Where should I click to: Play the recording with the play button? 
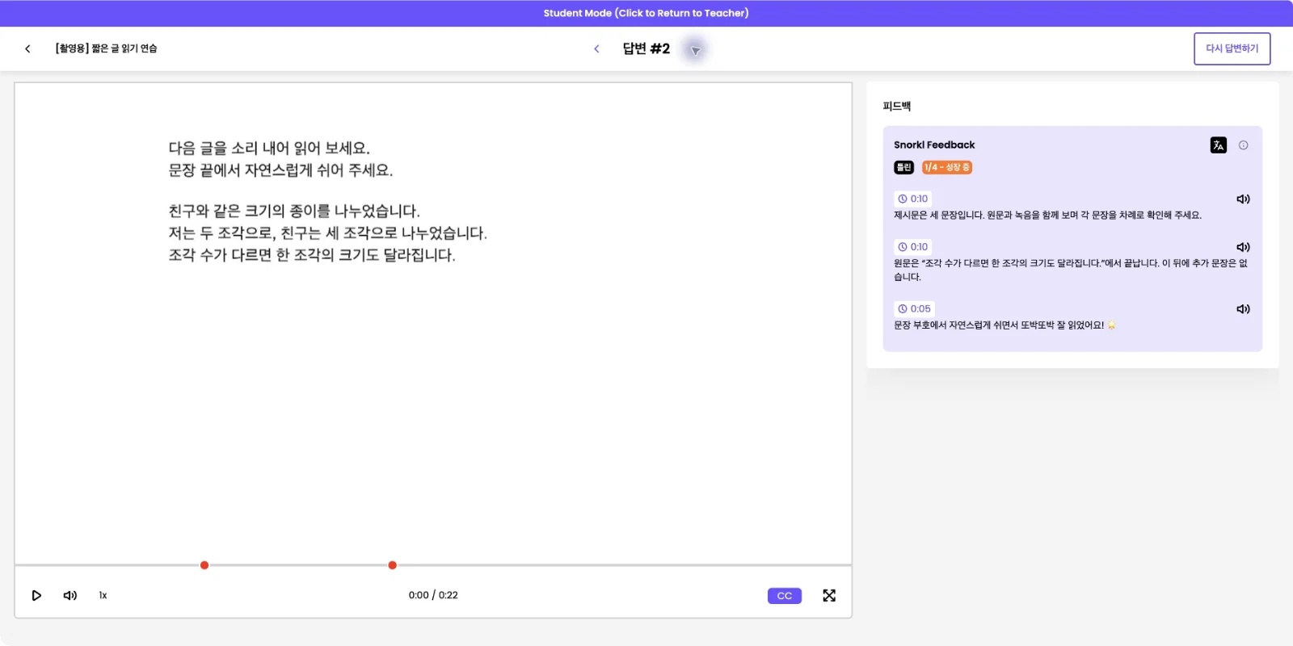(36, 595)
